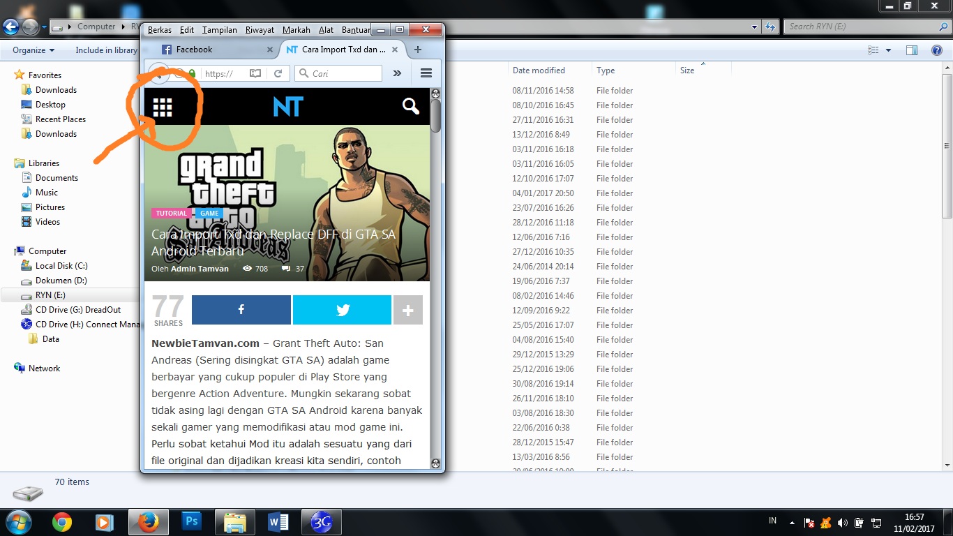Click the Firefox page scrollbar thumb
Screen dimensions: 953x536
436,115
